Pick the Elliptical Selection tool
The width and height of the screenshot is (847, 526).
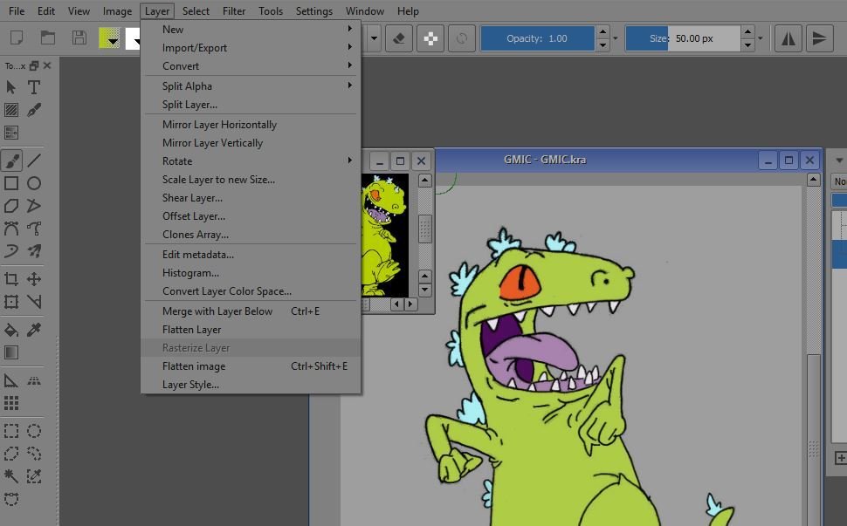pos(33,431)
